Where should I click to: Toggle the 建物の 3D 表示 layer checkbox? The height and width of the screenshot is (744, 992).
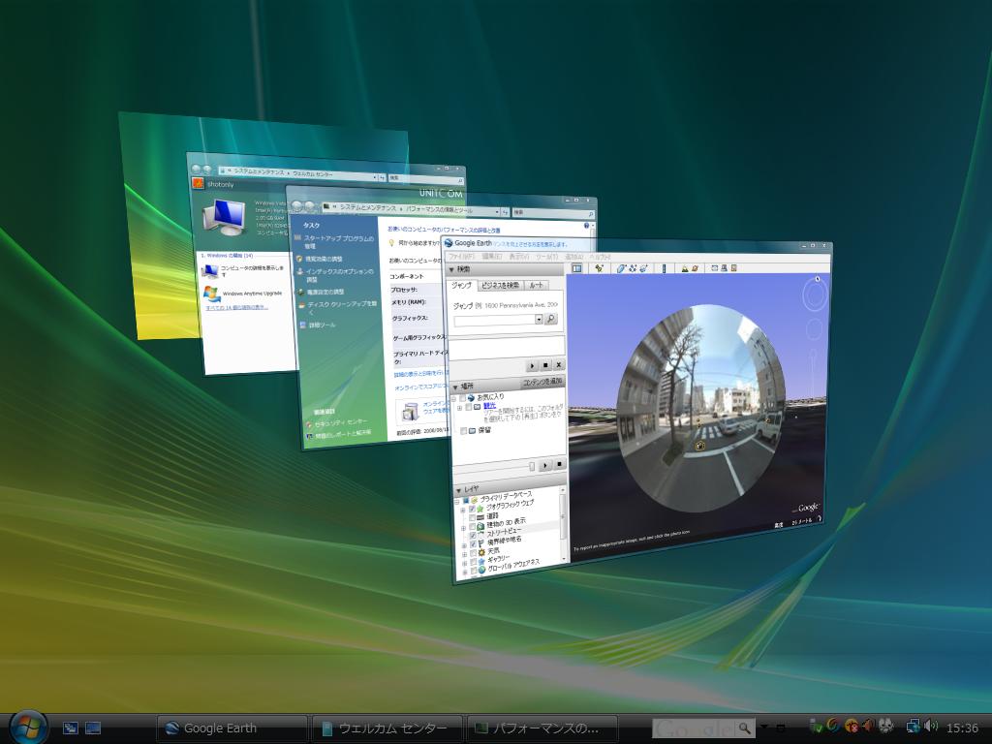click(x=473, y=527)
